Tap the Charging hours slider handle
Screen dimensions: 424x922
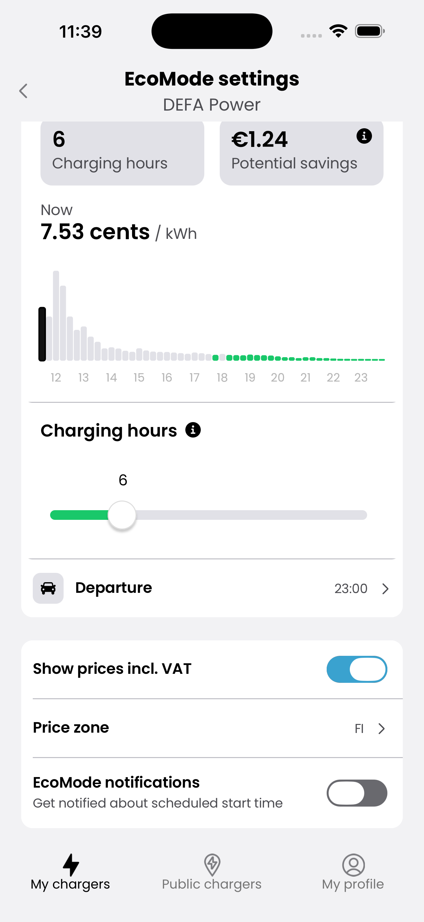click(x=122, y=515)
